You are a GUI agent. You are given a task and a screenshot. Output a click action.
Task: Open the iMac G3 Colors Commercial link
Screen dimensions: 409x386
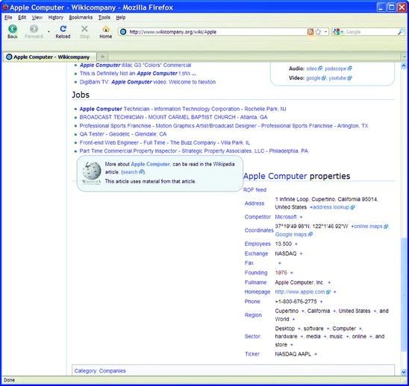click(135, 65)
